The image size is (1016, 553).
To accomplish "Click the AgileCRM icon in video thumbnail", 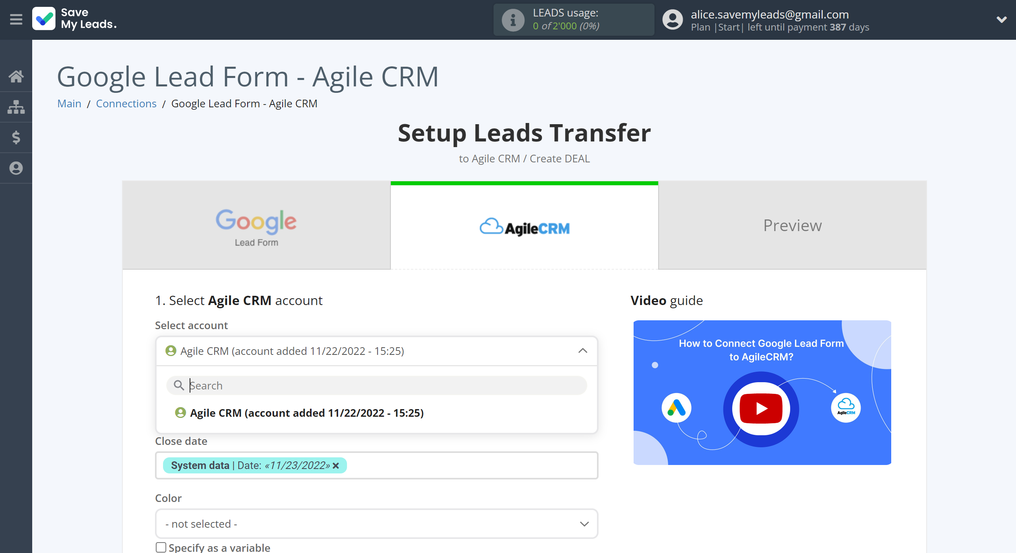I will [x=846, y=408].
